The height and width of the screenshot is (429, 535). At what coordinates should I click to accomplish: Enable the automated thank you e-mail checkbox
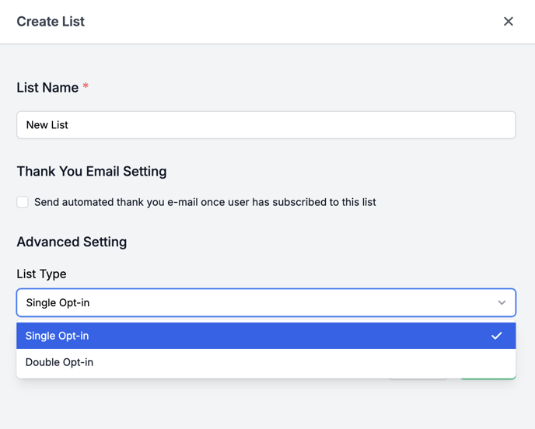coord(23,202)
